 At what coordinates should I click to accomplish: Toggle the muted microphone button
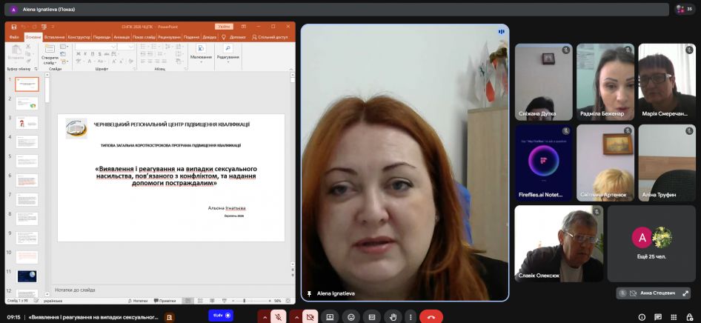pos(279,316)
